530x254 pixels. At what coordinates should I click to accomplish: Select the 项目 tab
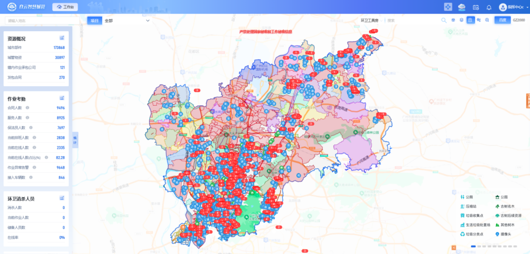point(94,21)
